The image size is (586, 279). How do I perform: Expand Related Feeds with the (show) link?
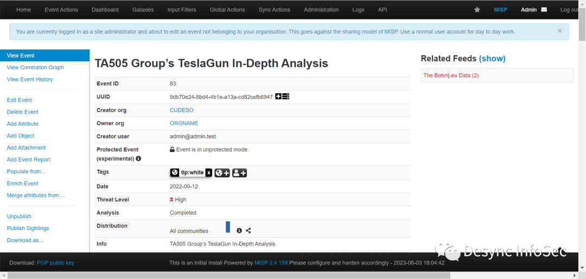pyautogui.click(x=492, y=59)
